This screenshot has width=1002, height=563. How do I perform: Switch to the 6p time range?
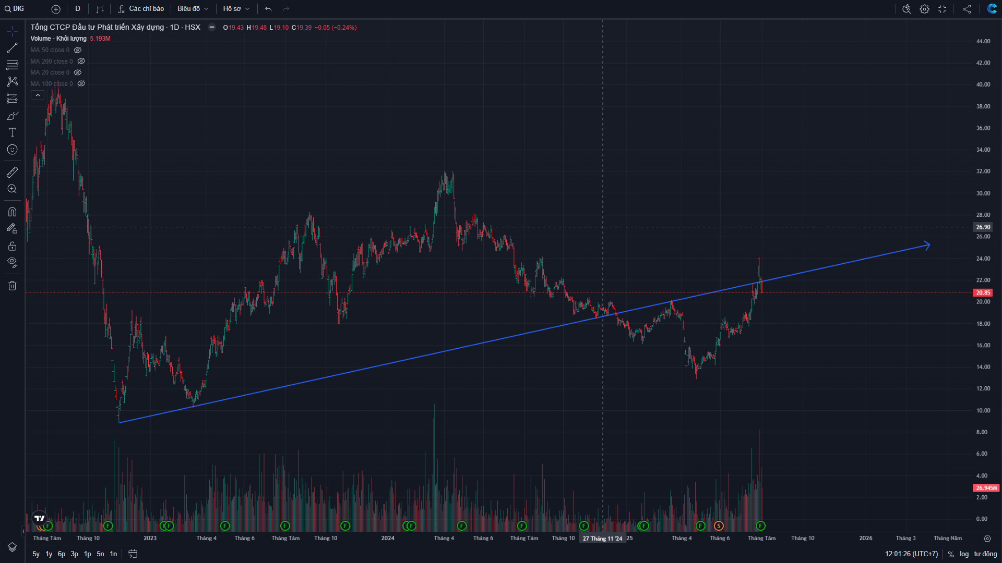(x=62, y=554)
